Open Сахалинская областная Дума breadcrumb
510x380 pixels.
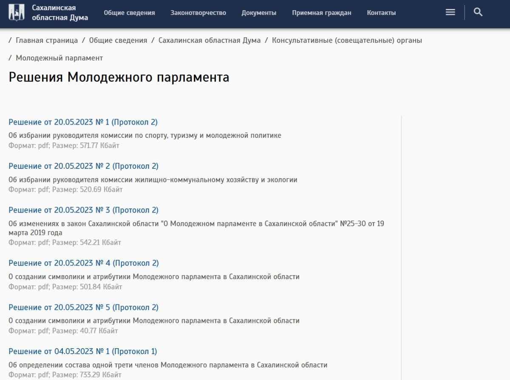pyautogui.click(x=210, y=40)
